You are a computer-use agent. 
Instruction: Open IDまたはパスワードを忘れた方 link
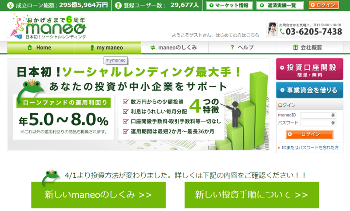click(310, 148)
